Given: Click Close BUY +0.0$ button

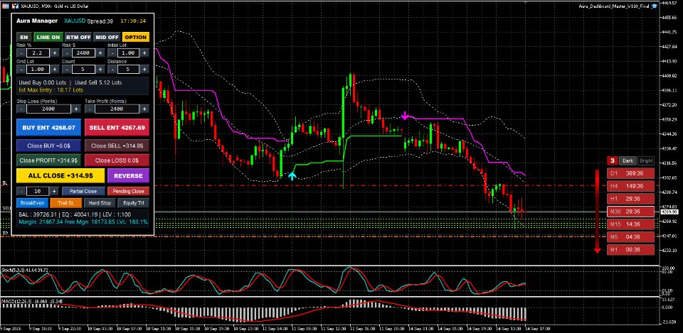Looking at the screenshot, I should (49, 146).
